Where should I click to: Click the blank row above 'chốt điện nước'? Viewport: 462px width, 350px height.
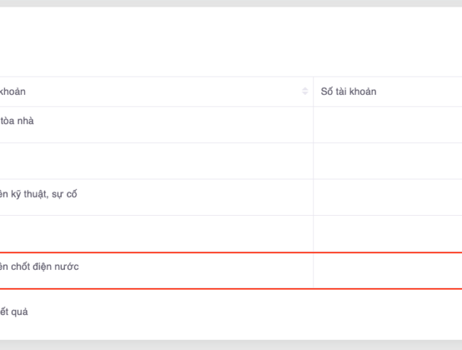(146, 234)
